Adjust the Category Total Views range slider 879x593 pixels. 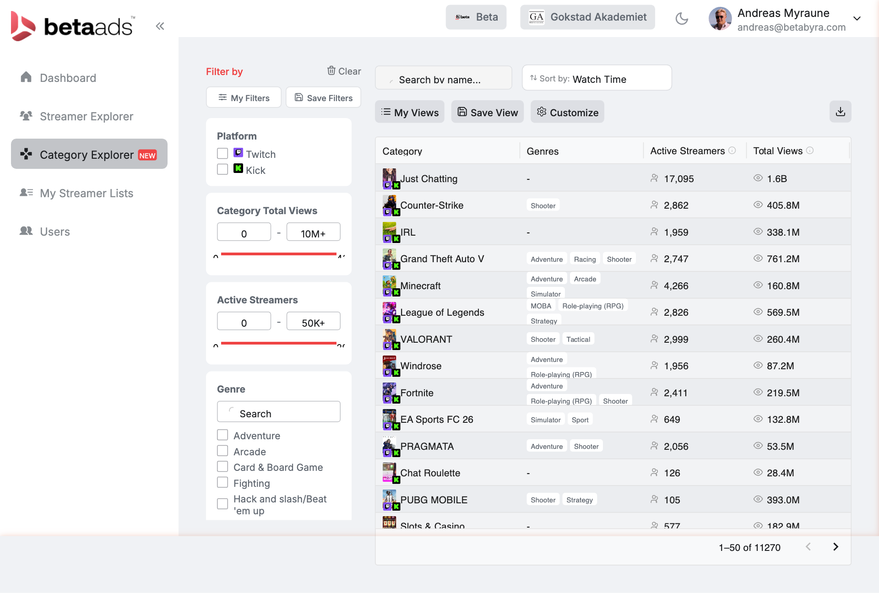click(x=278, y=254)
